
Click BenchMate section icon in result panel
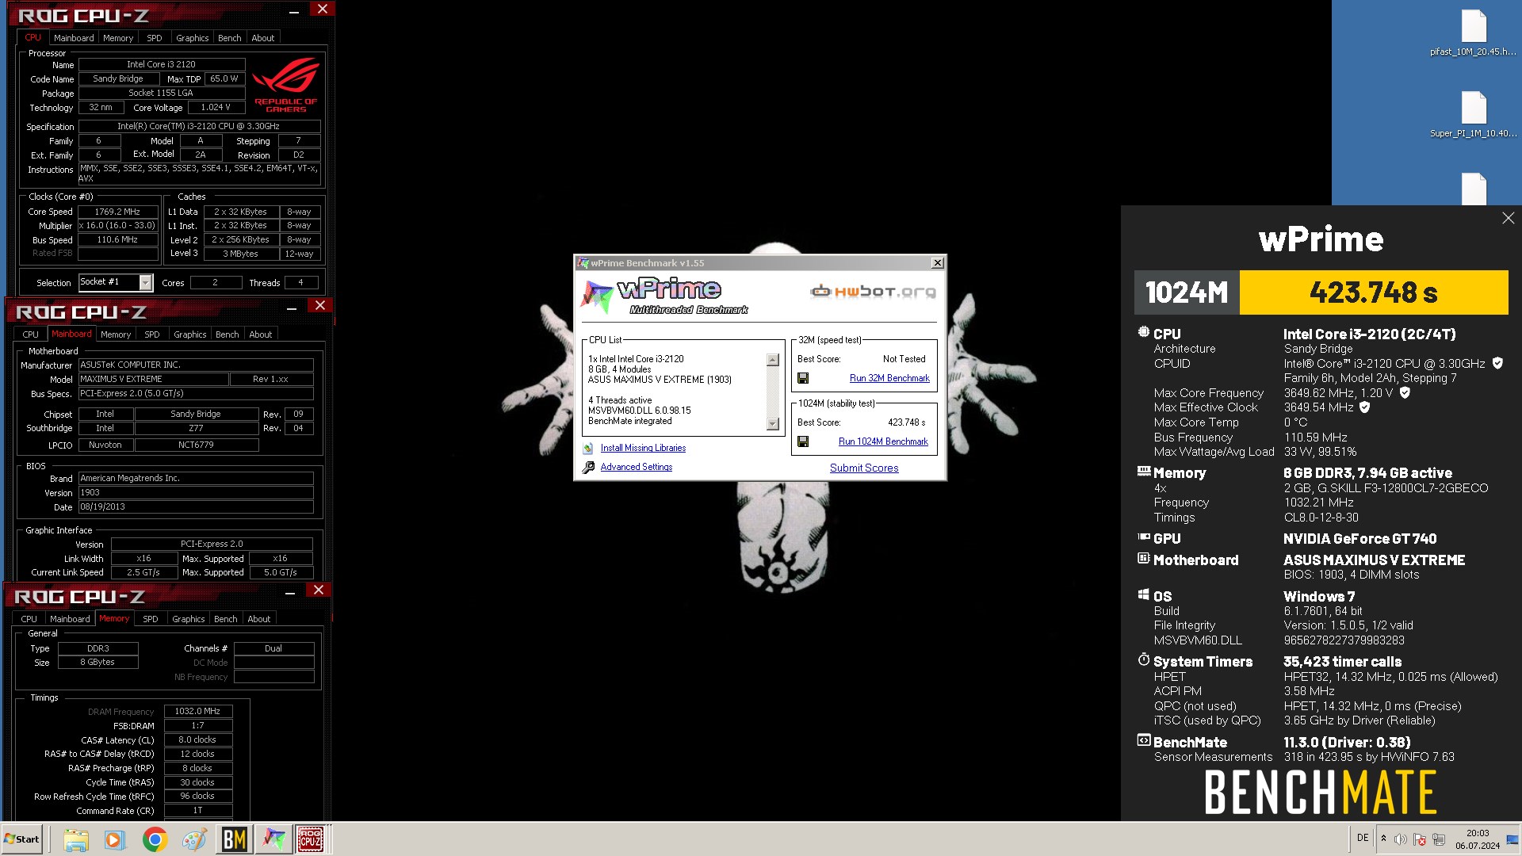tap(1143, 740)
